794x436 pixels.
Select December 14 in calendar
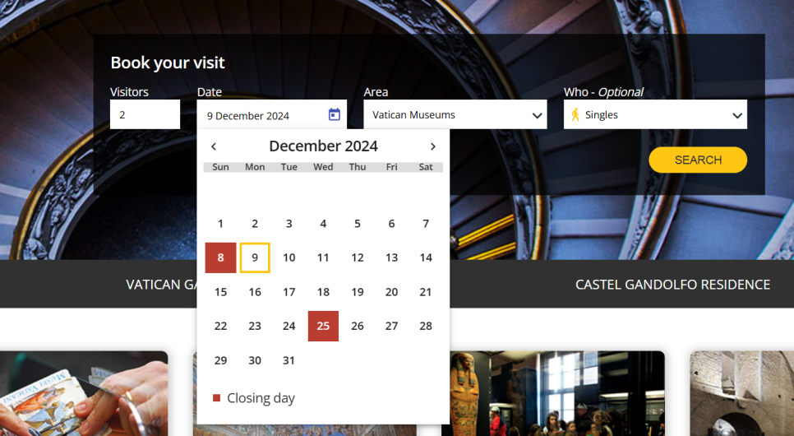(x=426, y=257)
